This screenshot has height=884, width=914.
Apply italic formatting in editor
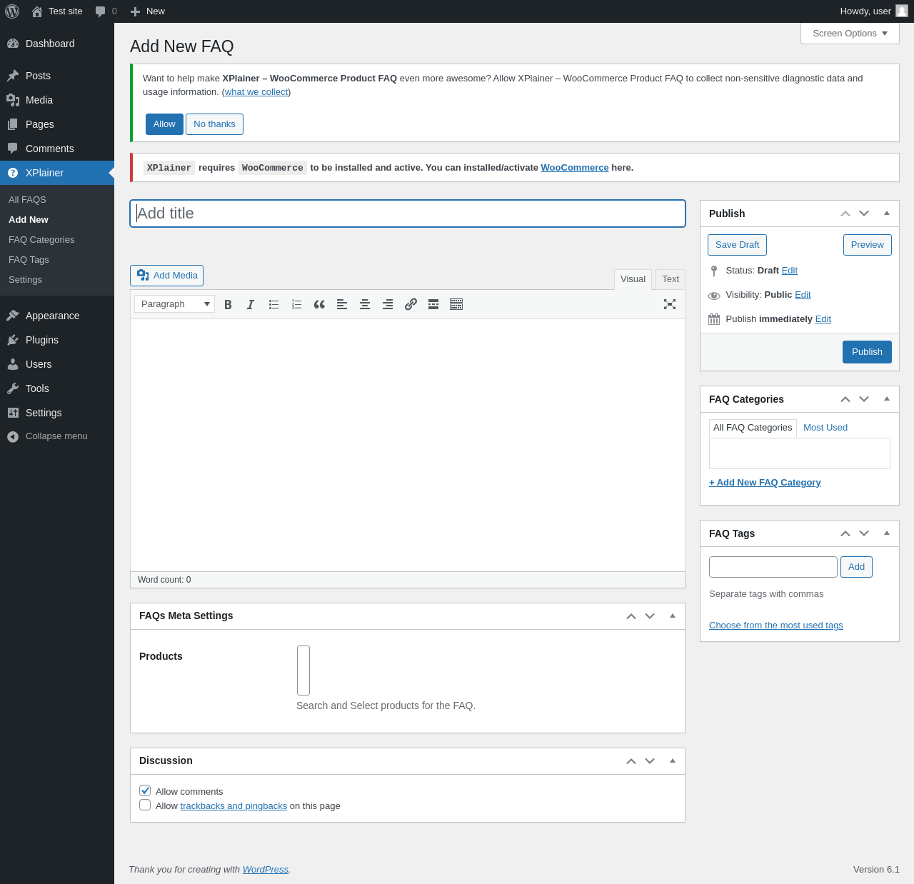(251, 304)
